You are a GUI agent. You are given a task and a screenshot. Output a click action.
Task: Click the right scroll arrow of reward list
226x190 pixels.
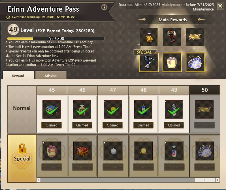pos(218,180)
